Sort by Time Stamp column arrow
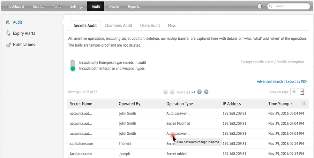Image resolution: width=314 pixels, height=158 pixels. [x=292, y=104]
